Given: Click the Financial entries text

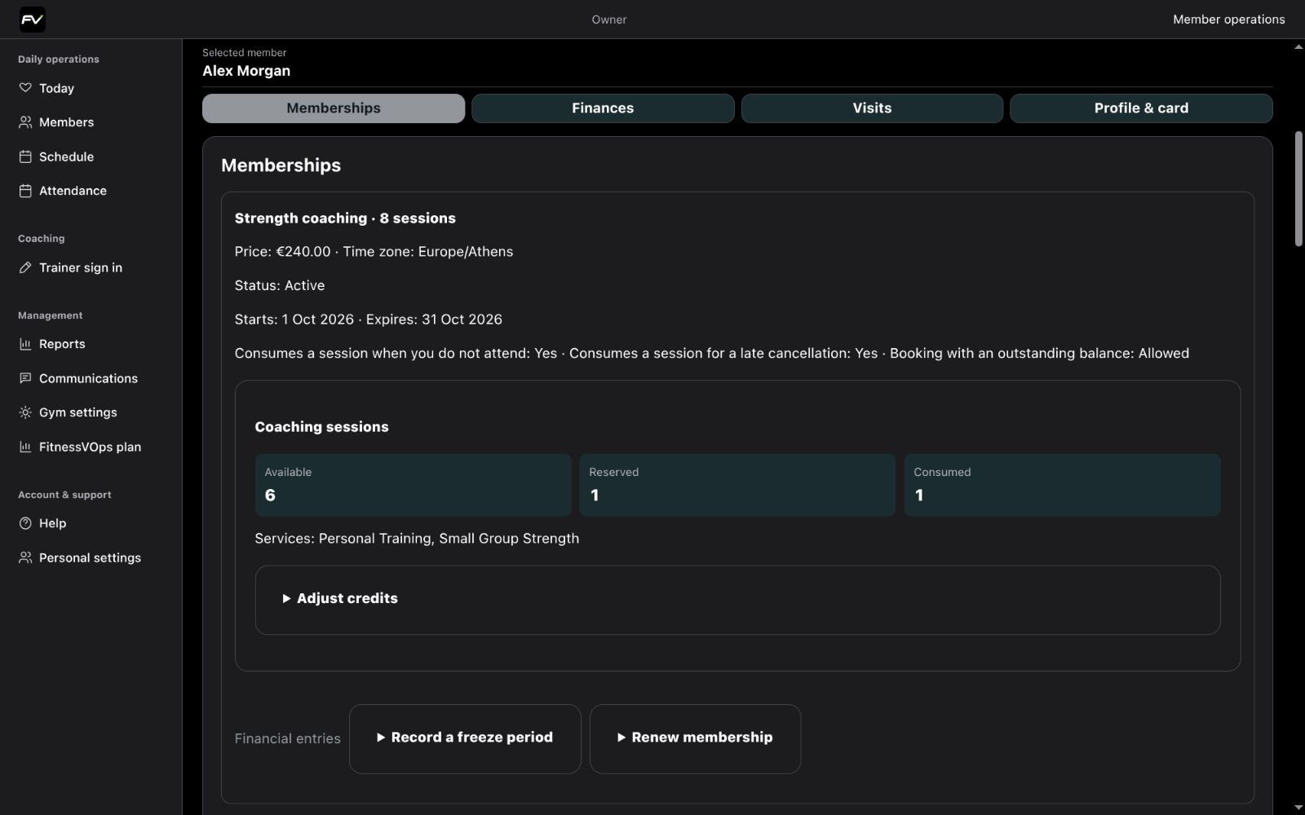Looking at the screenshot, I should [287, 738].
